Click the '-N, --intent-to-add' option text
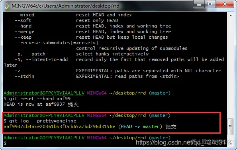Viewport: 237px width, 150px height. coord(41,59)
